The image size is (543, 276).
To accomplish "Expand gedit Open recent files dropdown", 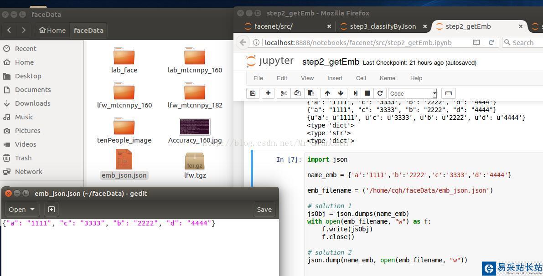I will point(22,209).
